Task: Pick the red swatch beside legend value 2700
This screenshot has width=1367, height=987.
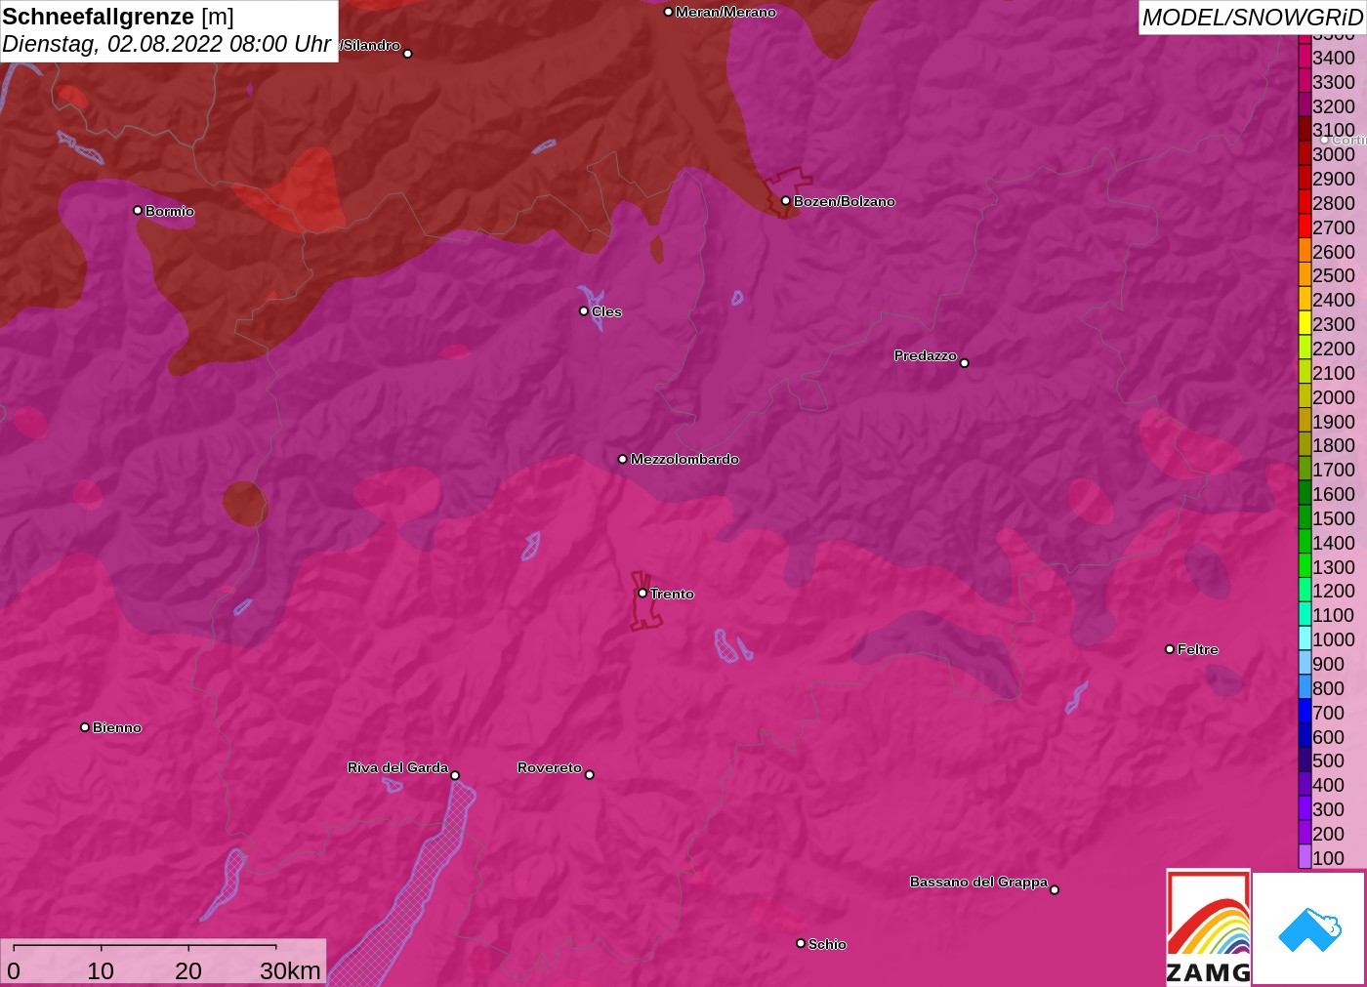Action: (x=1305, y=226)
